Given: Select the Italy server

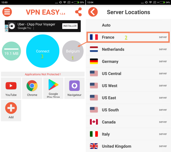Looking at the screenshot, I should click(128, 134).
